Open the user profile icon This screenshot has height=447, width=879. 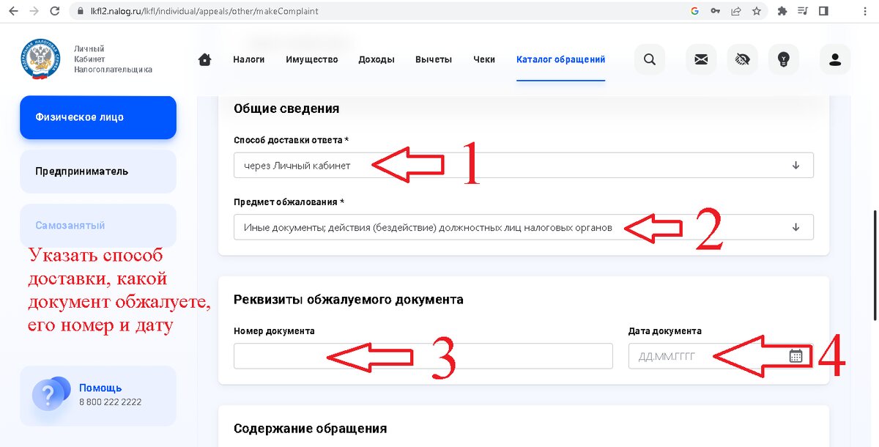point(834,59)
